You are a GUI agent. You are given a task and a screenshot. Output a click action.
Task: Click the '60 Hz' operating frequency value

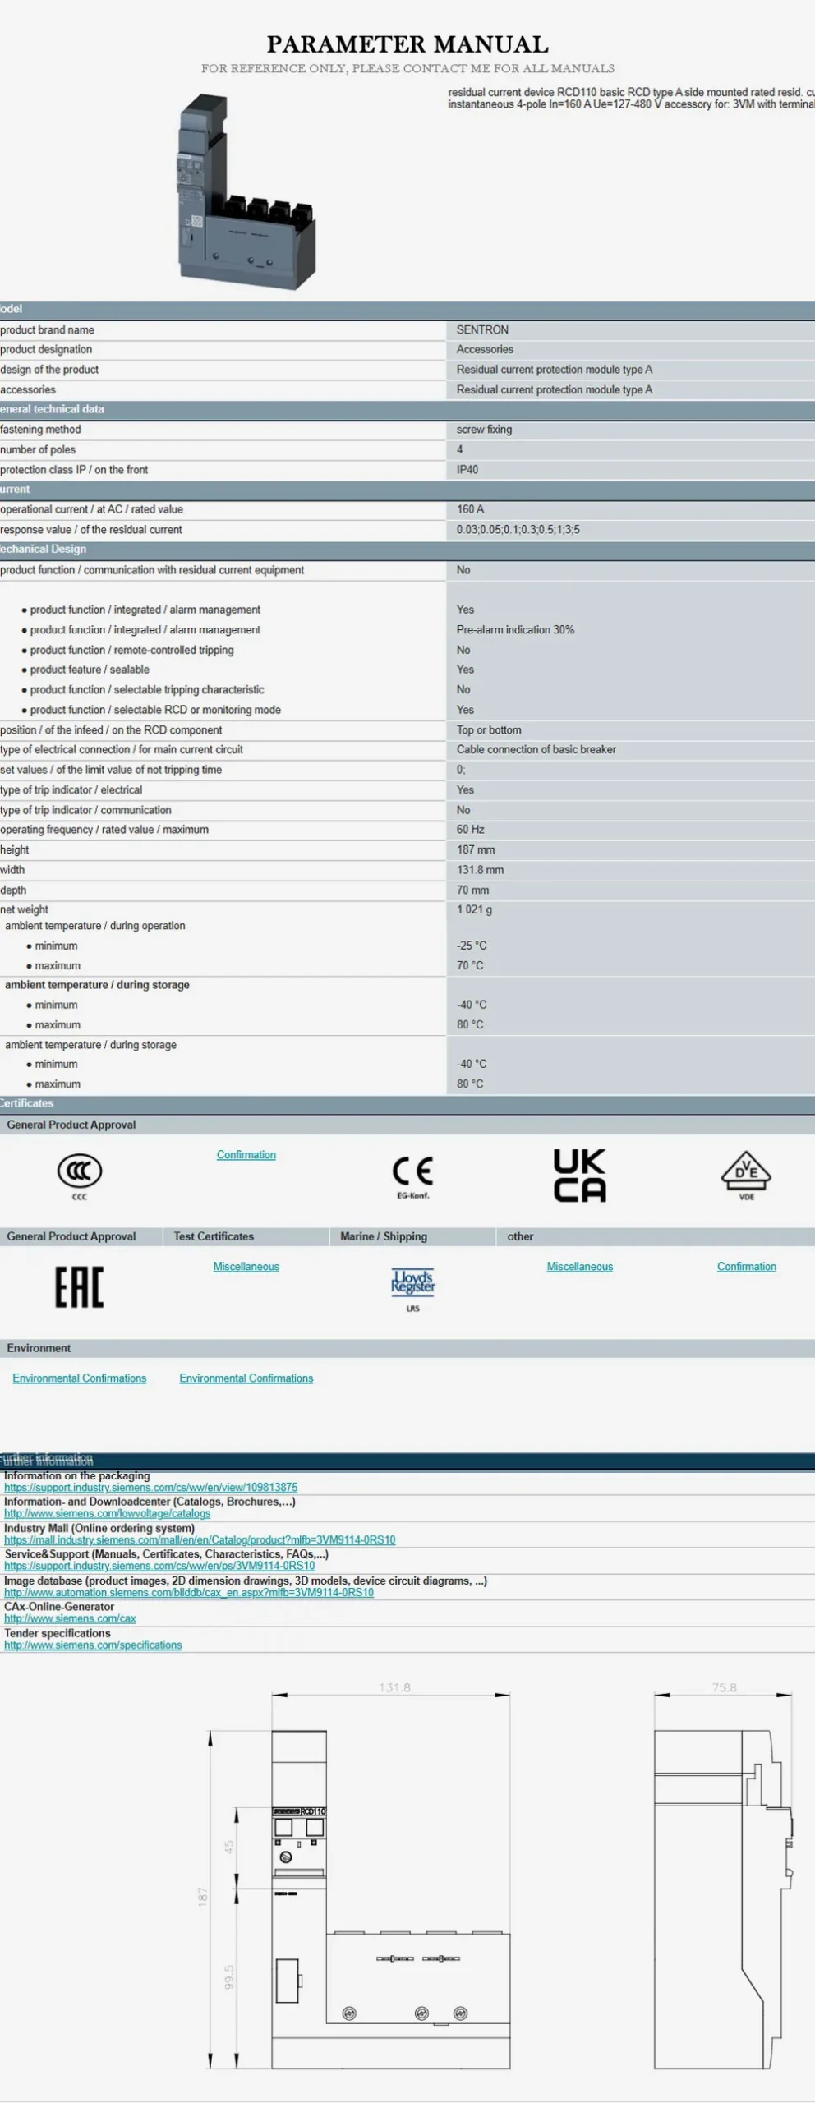[x=470, y=830]
